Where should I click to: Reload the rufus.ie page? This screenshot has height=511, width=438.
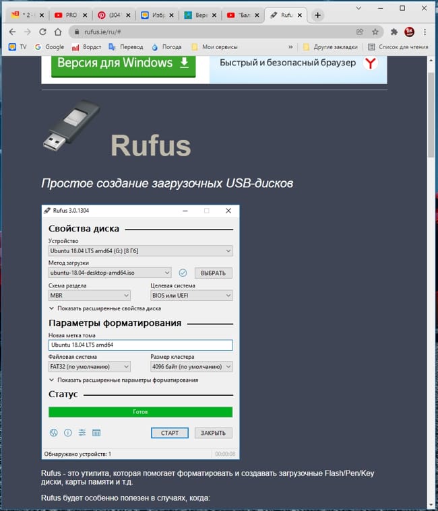[x=42, y=32]
